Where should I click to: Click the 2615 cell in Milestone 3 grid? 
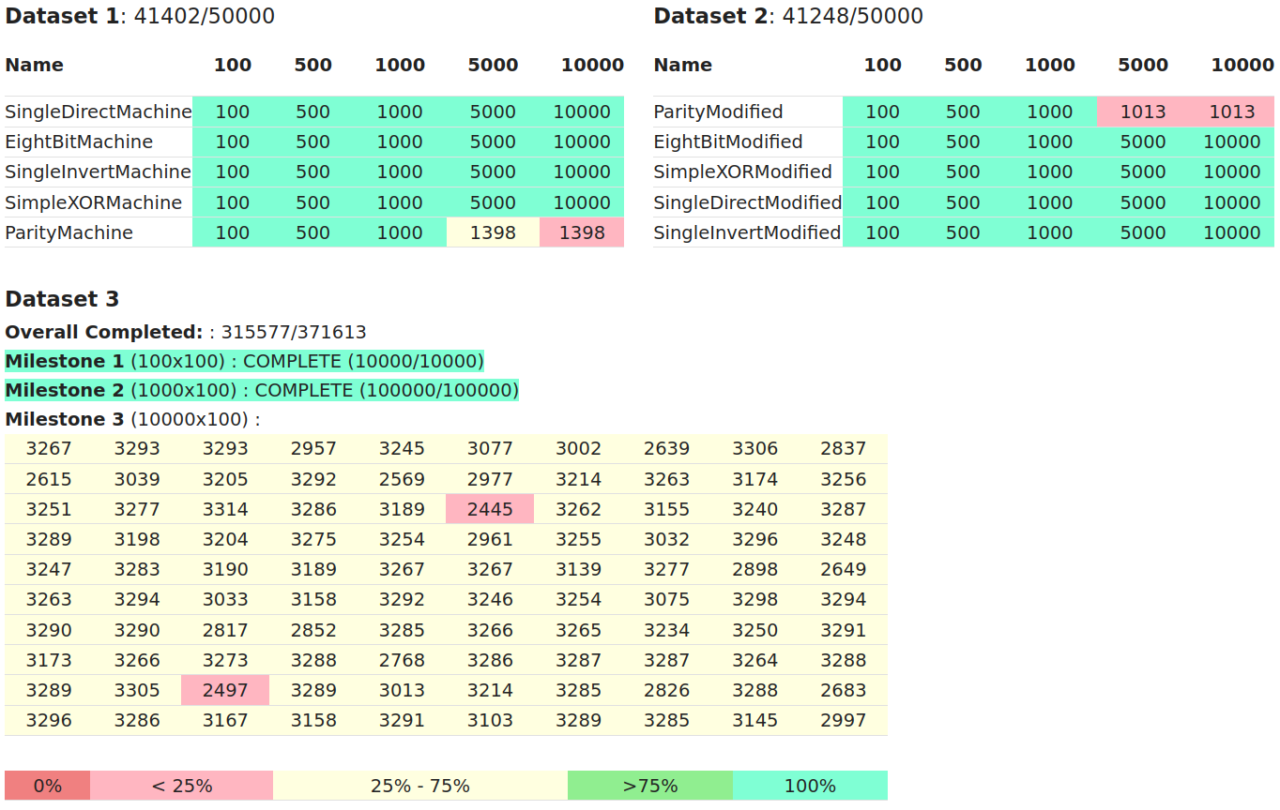point(49,479)
